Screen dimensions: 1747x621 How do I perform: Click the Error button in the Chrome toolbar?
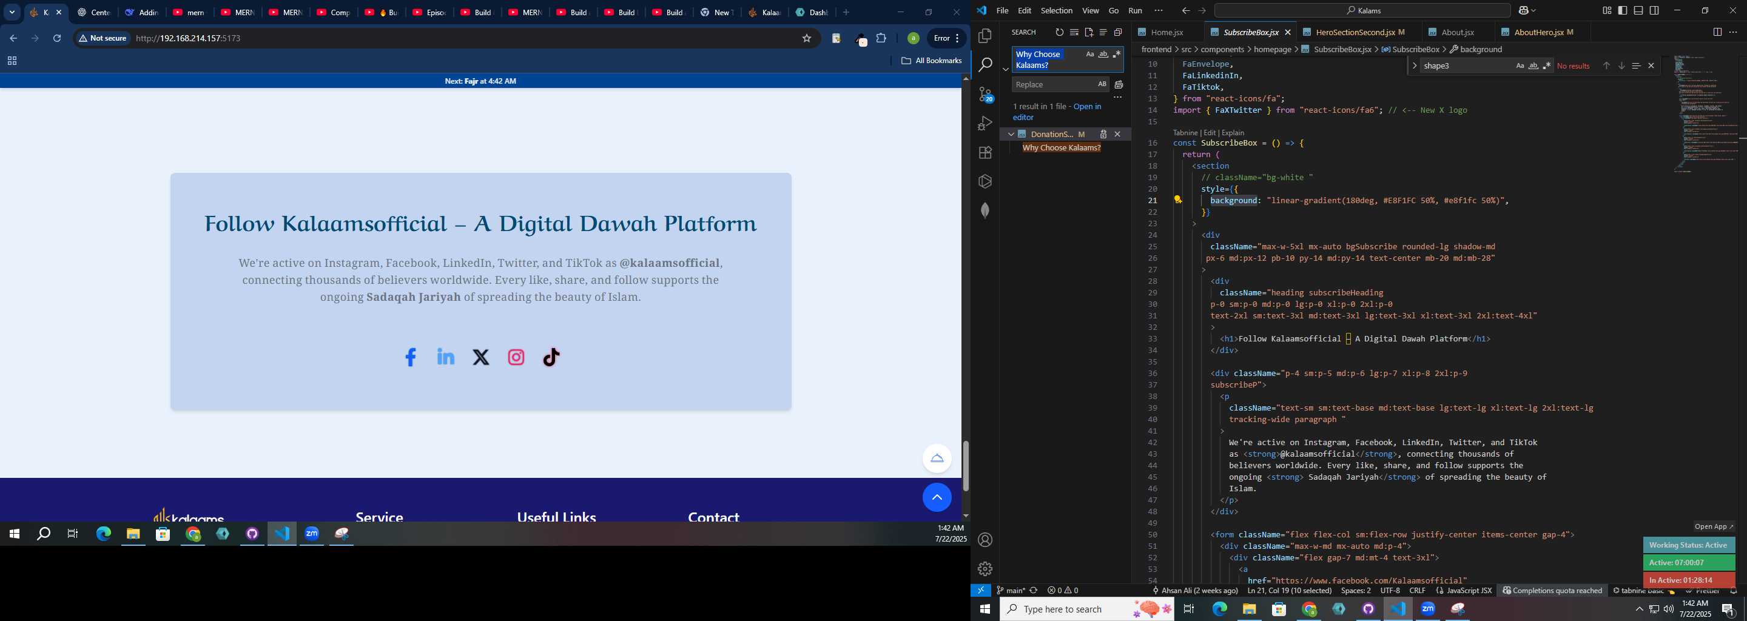(x=947, y=39)
